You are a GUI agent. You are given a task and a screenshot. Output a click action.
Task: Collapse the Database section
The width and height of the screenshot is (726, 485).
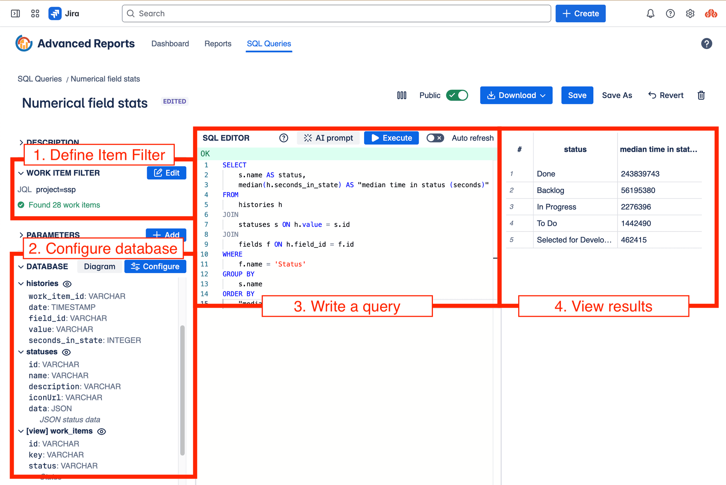click(x=21, y=267)
